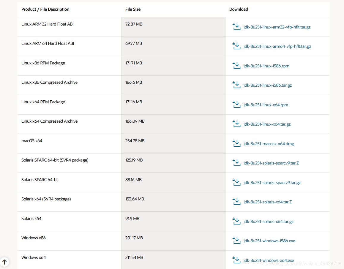Click the '254.78 MB' file size
This screenshot has width=344, height=269.
coord(135,141)
